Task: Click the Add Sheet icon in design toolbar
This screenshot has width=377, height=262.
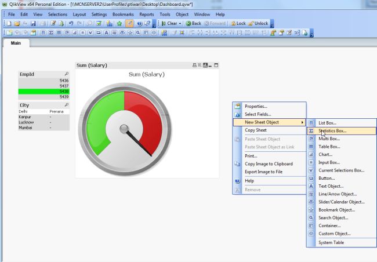Action: tap(9, 32)
